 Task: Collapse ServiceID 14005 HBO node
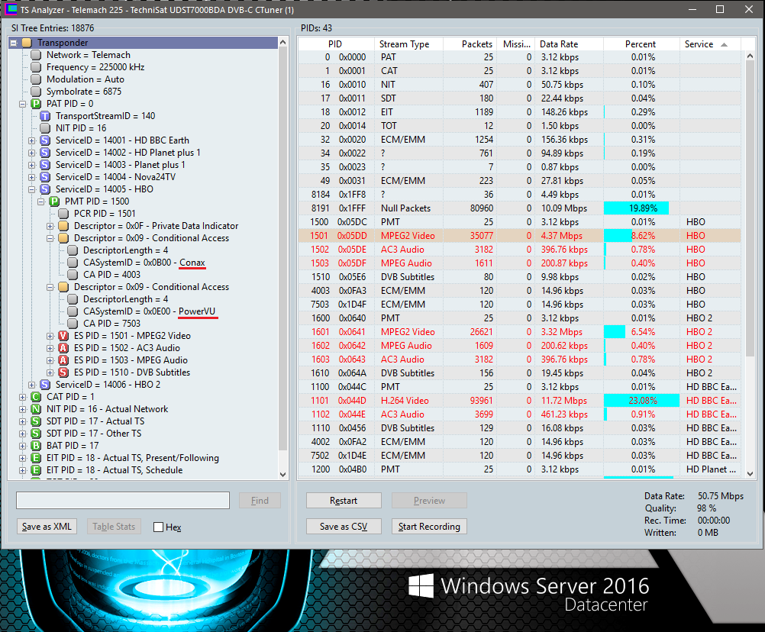[x=32, y=189]
